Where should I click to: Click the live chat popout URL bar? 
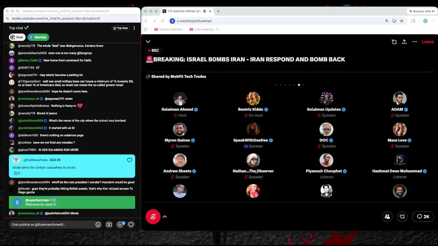pos(72,18)
